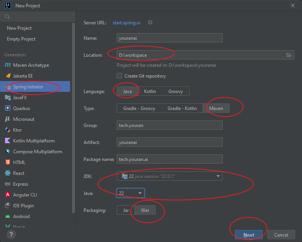This screenshot has width=302, height=242.
Task: Select Kotlin Multiplatform generator label
Action: pyautogui.click(x=34, y=141)
